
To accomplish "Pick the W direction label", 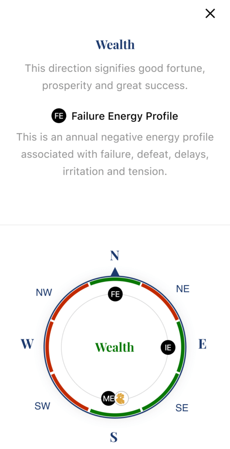I will tap(27, 344).
